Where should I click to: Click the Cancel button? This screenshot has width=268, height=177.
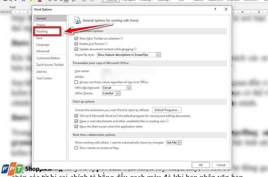click(x=221, y=165)
